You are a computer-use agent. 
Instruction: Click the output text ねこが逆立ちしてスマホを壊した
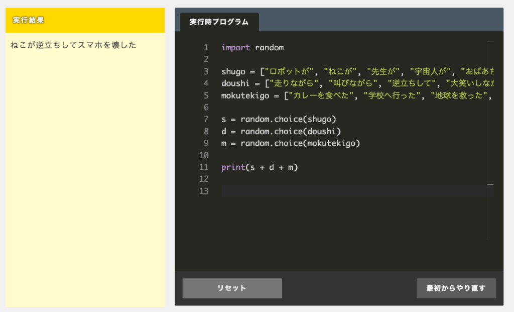coord(73,45)
